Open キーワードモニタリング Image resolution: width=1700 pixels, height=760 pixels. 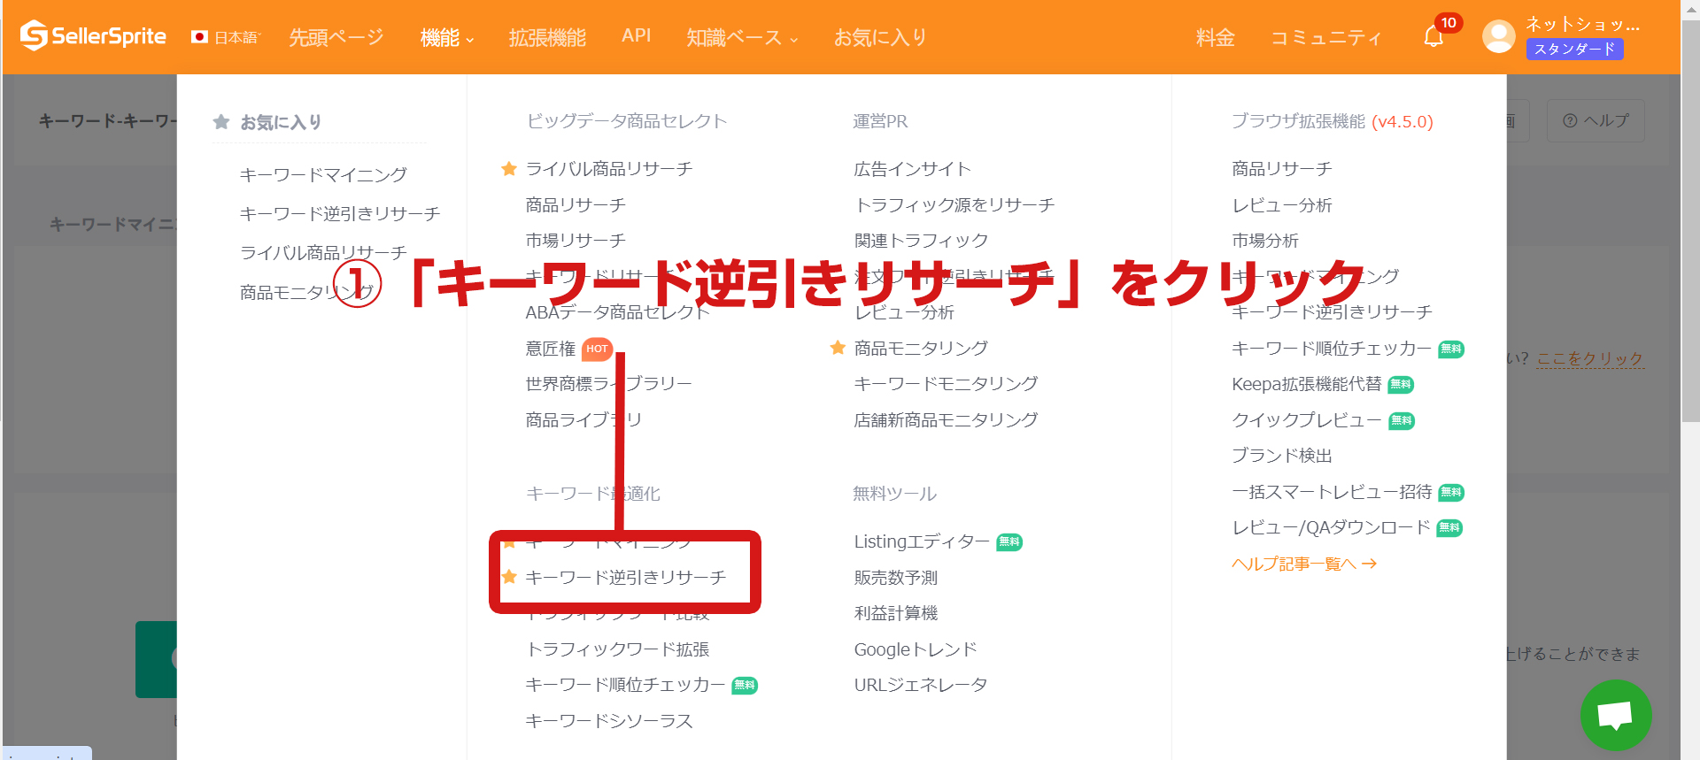tap(946, 383)
